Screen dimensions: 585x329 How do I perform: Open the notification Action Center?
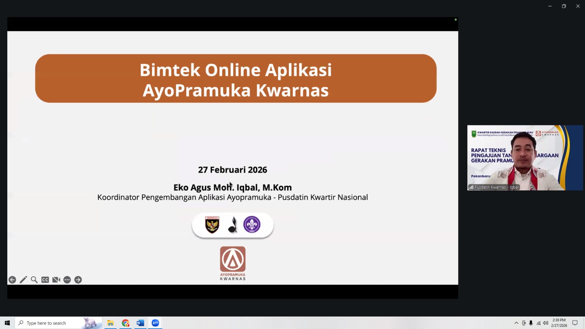pos(575,323)
